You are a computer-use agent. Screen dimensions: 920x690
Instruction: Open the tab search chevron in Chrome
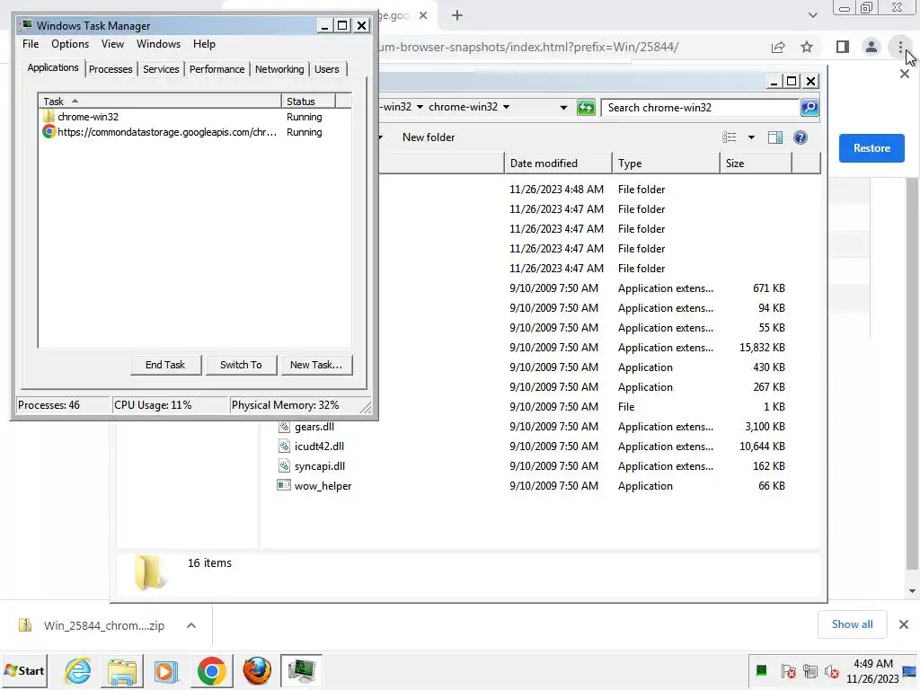[812, 15]
